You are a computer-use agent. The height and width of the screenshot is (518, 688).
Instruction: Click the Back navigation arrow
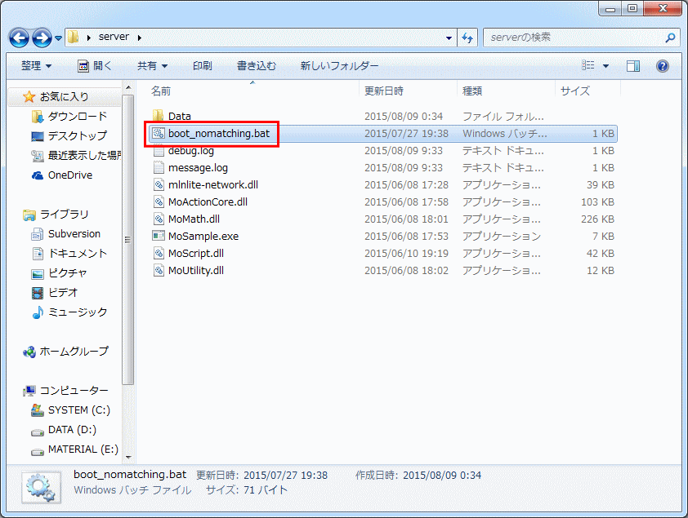point(19,38)
